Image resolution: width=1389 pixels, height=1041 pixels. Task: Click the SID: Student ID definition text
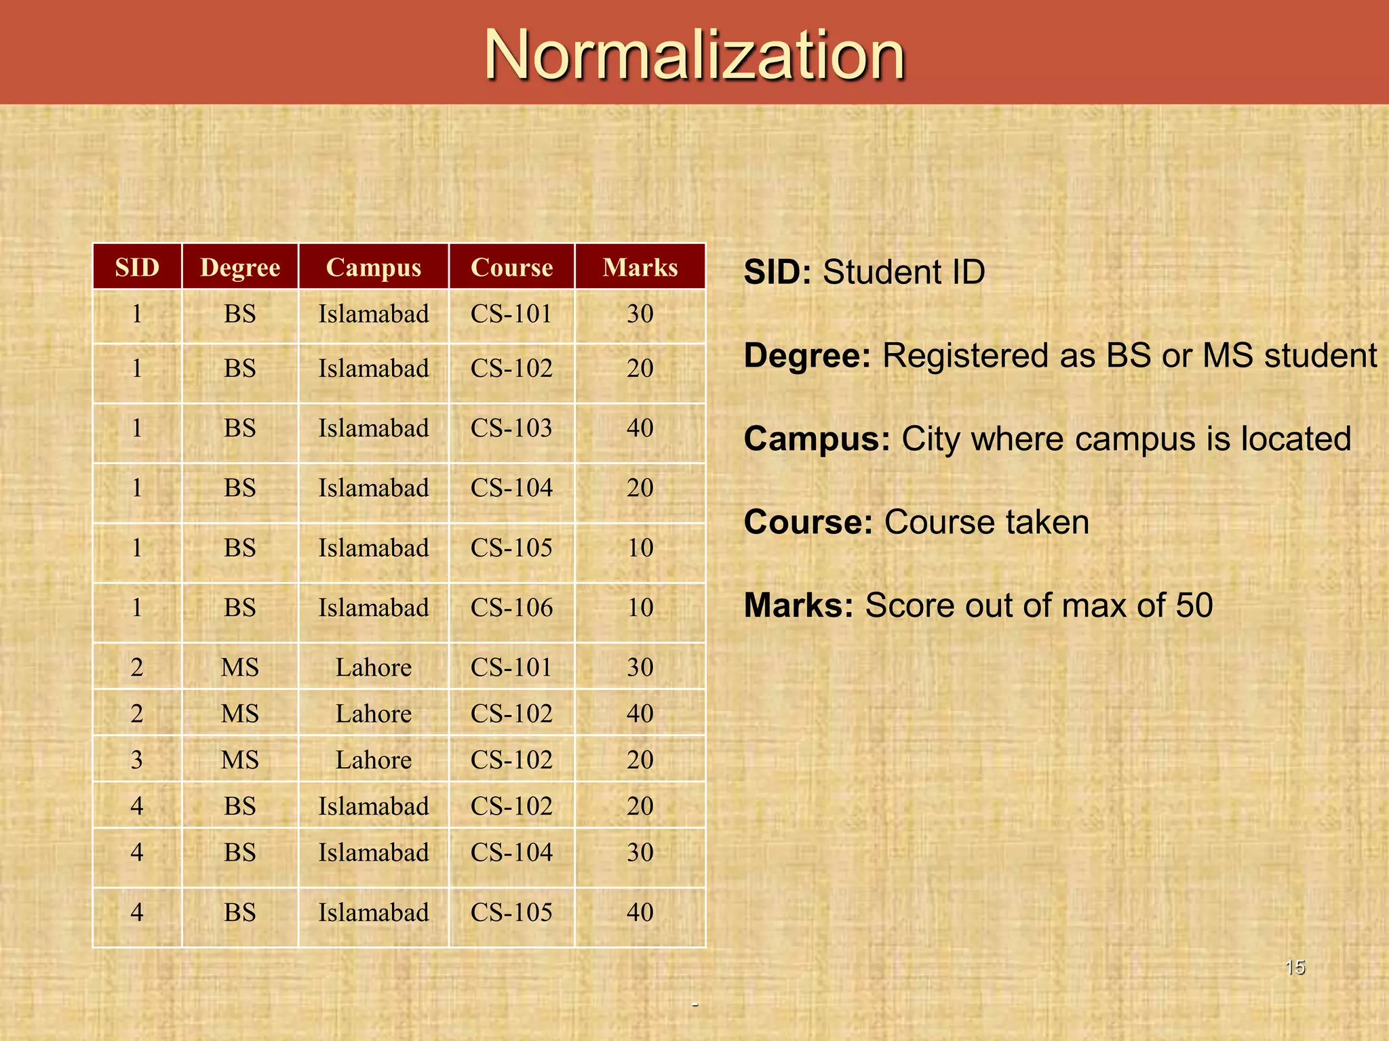(x=864, y=272)
